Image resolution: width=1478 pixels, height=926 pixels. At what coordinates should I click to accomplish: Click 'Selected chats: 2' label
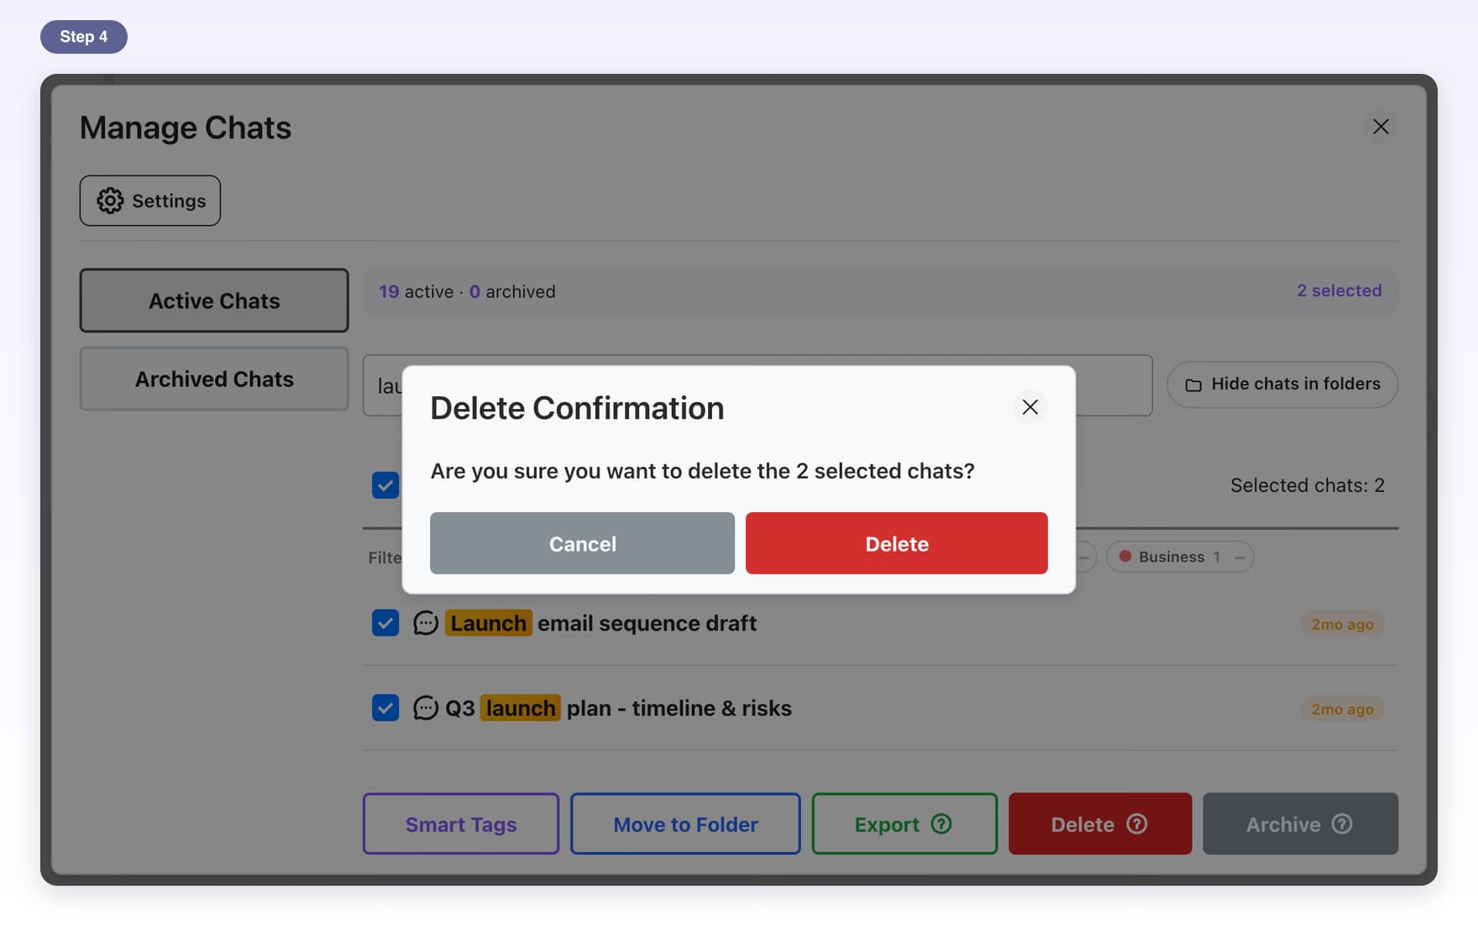click(x=1307, y=485)
